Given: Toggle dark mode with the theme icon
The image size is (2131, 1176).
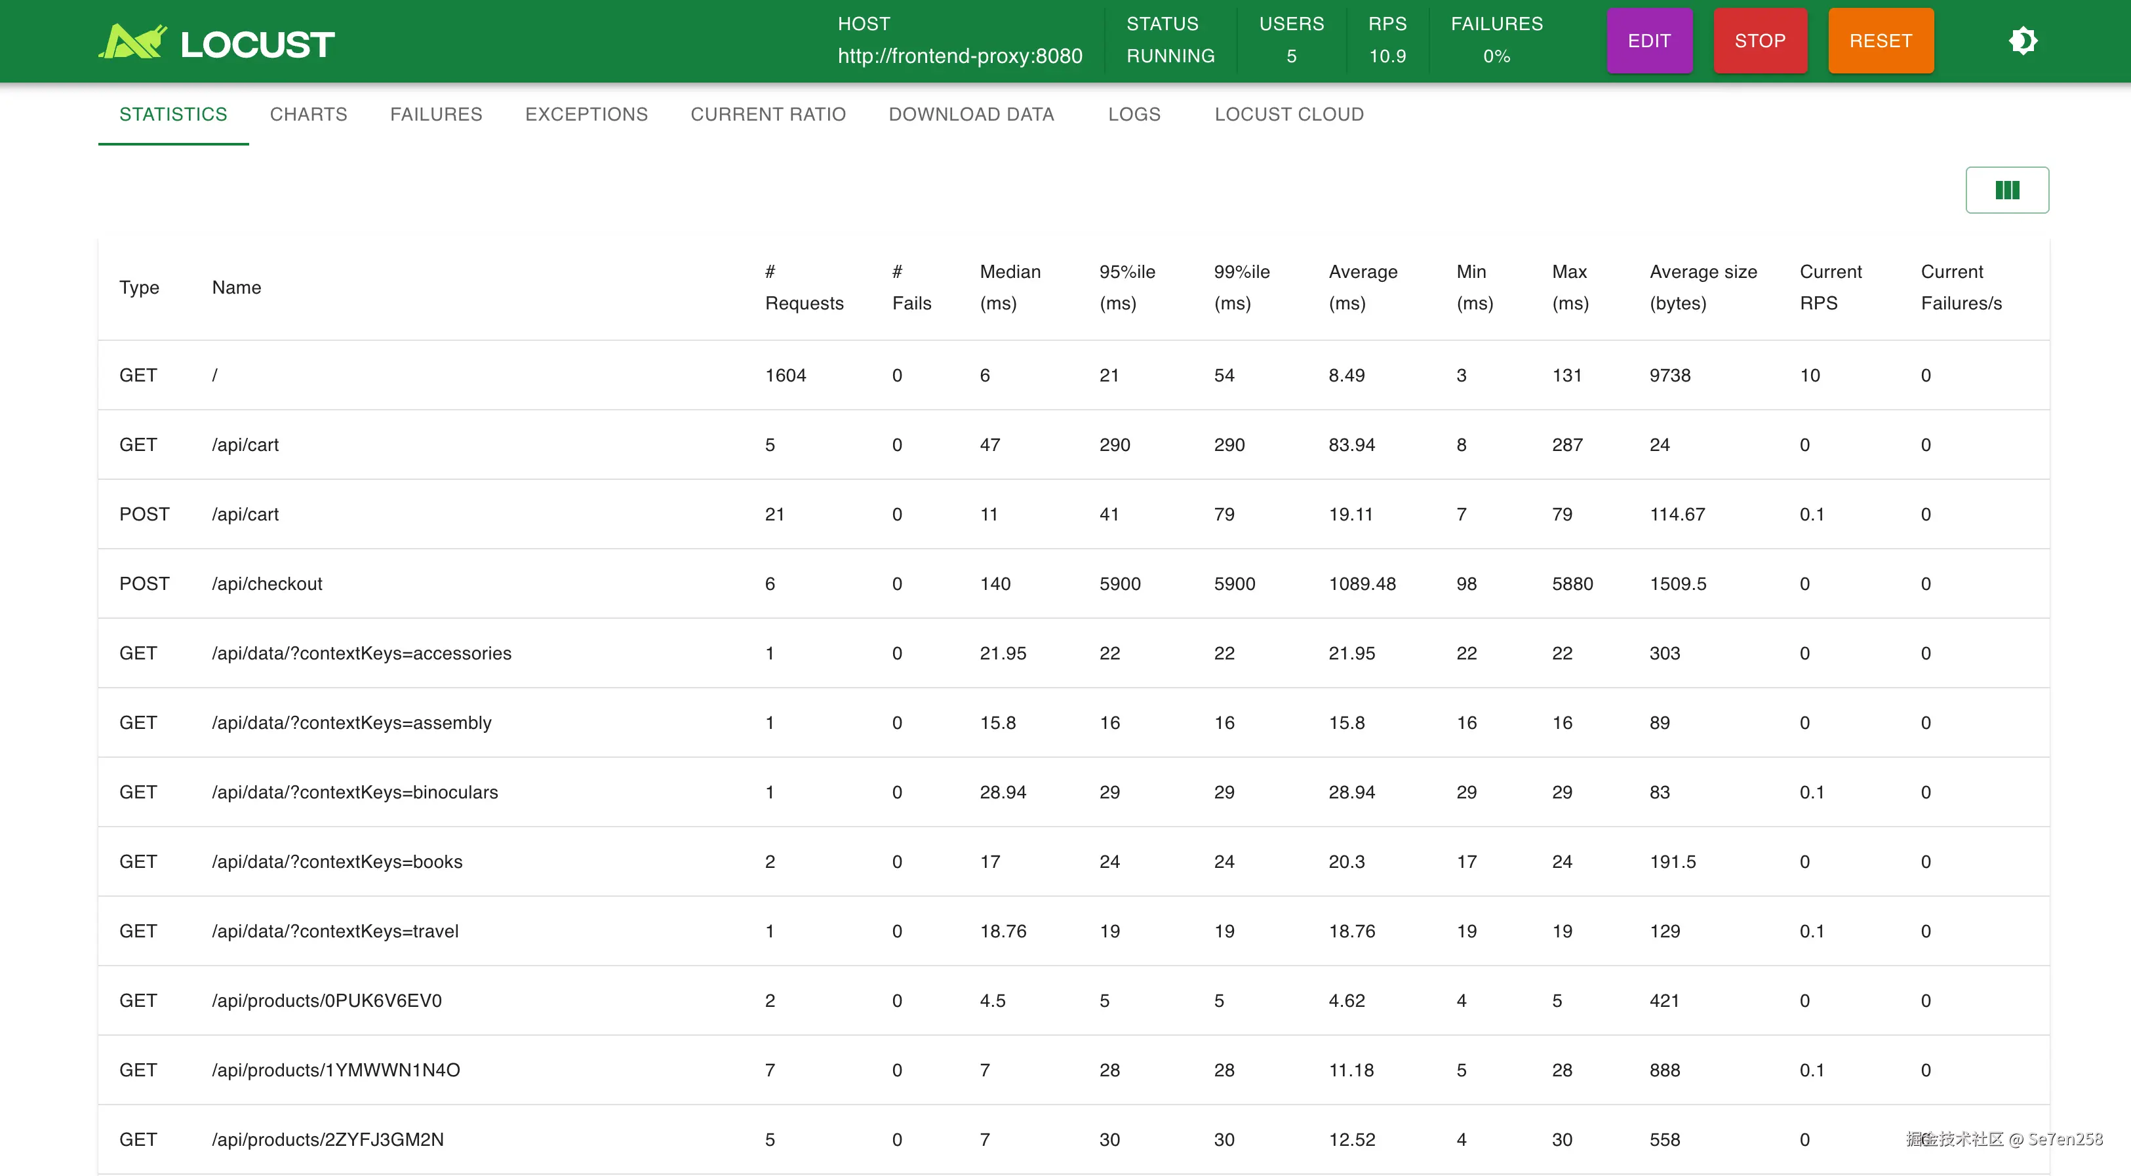Looking at the screenshot, I should point(2023,41).
